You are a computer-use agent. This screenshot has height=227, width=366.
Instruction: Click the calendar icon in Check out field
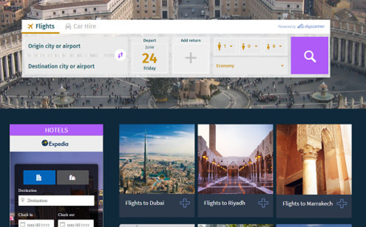coord(62,225)
